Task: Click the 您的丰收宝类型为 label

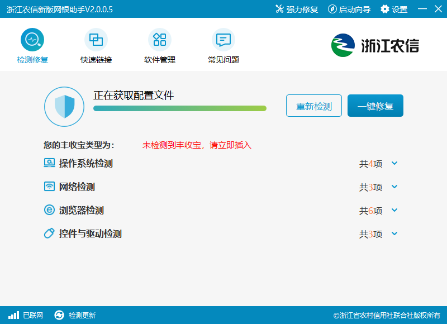Action: [x=79, y=145]
